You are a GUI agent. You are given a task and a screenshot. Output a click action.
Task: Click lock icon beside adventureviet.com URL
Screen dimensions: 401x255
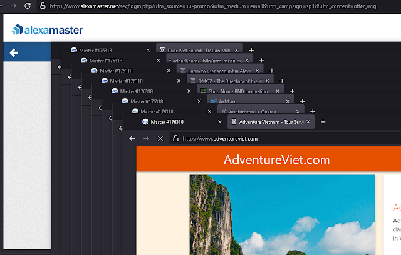click(x=175, y=138)
